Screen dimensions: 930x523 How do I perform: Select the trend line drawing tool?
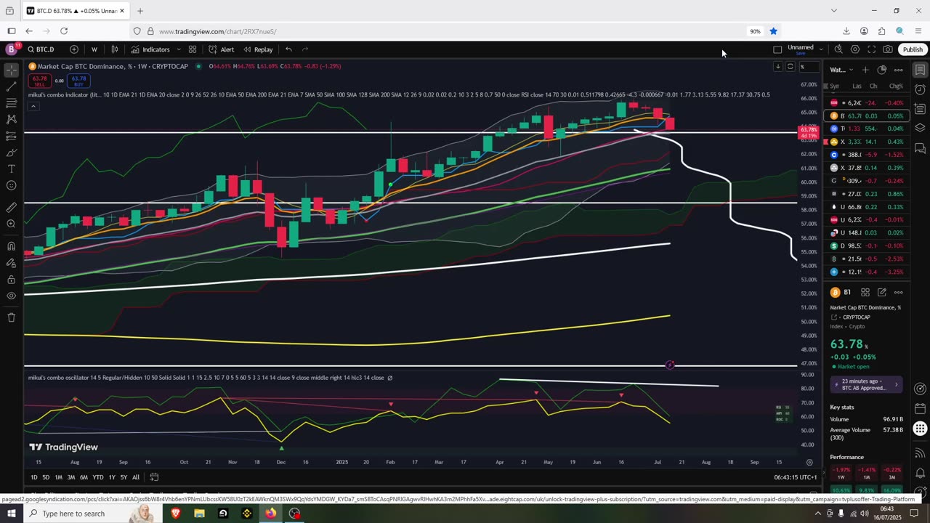[11, 86]
